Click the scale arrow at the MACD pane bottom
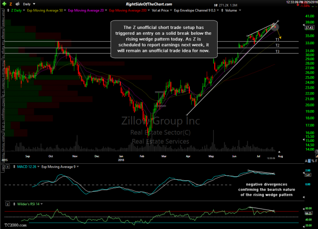The image size is (318, 229). pyautogui.click(x=304, y=197)
